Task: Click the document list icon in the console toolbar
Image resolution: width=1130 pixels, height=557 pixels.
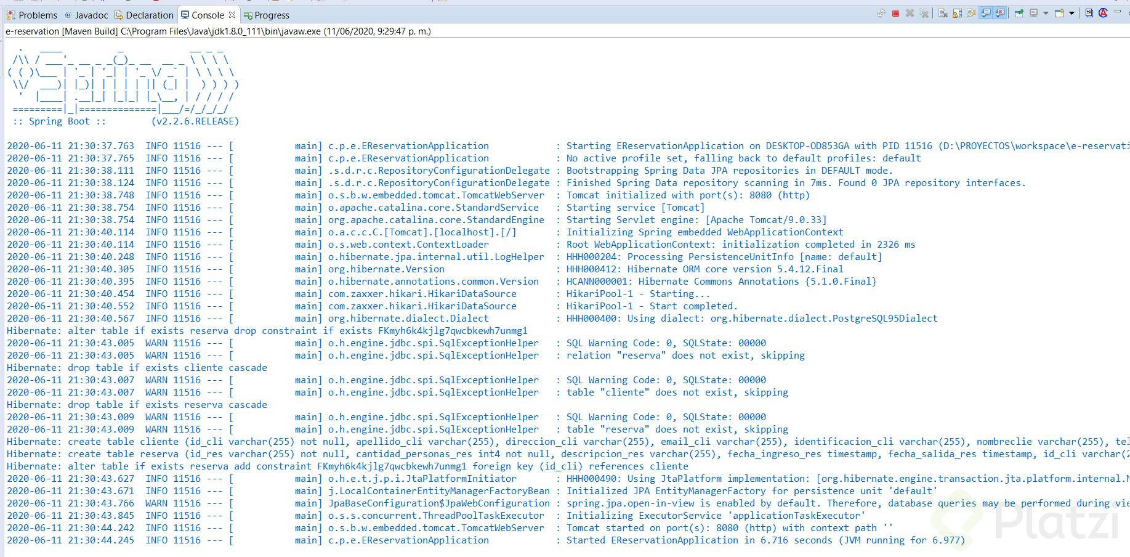Action: [x=1089, y=13]
